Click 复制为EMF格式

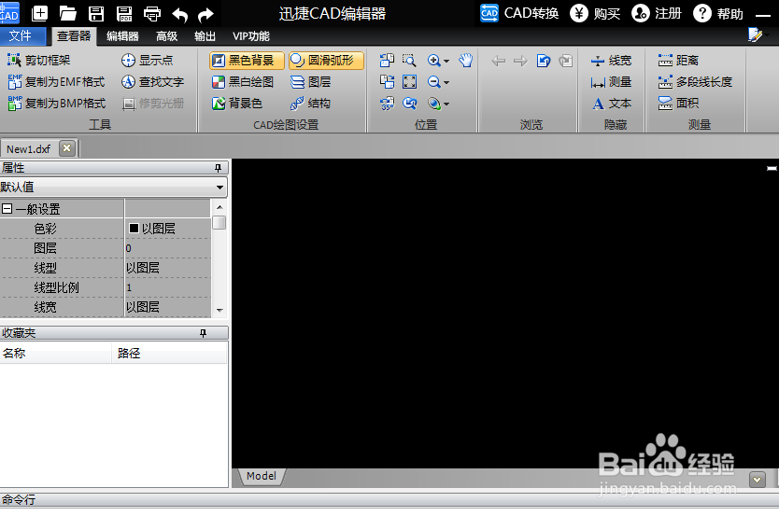[x=56, y=82]
